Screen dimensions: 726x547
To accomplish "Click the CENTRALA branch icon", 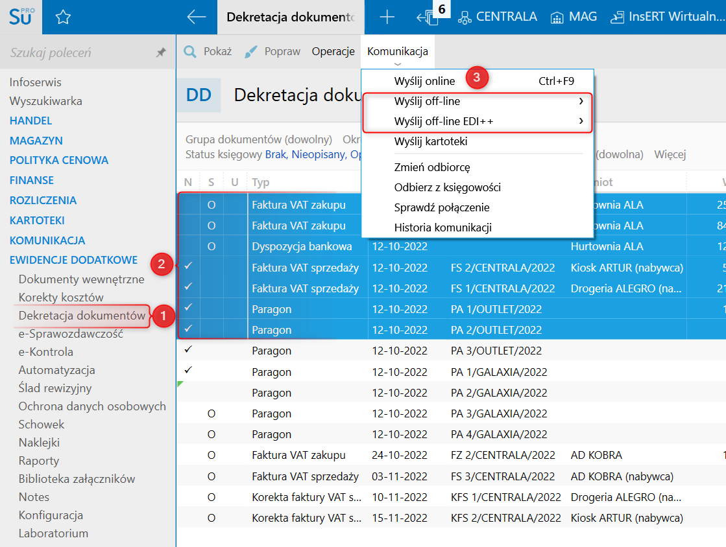I will point(465,17).
